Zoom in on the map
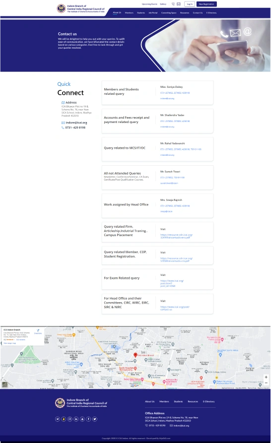 click(266, 377)
